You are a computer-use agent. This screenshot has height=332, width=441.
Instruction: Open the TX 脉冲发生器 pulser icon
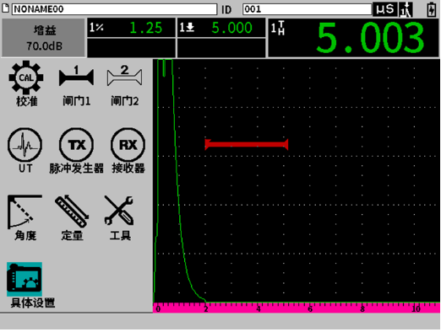coord(76,151)
